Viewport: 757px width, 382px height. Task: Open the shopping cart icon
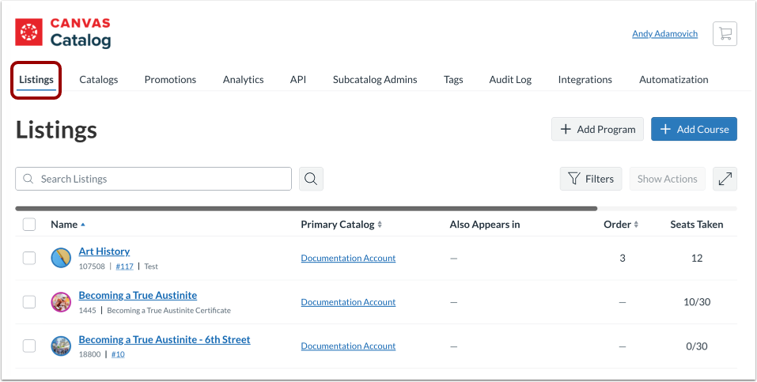click(x=725, y=34)
